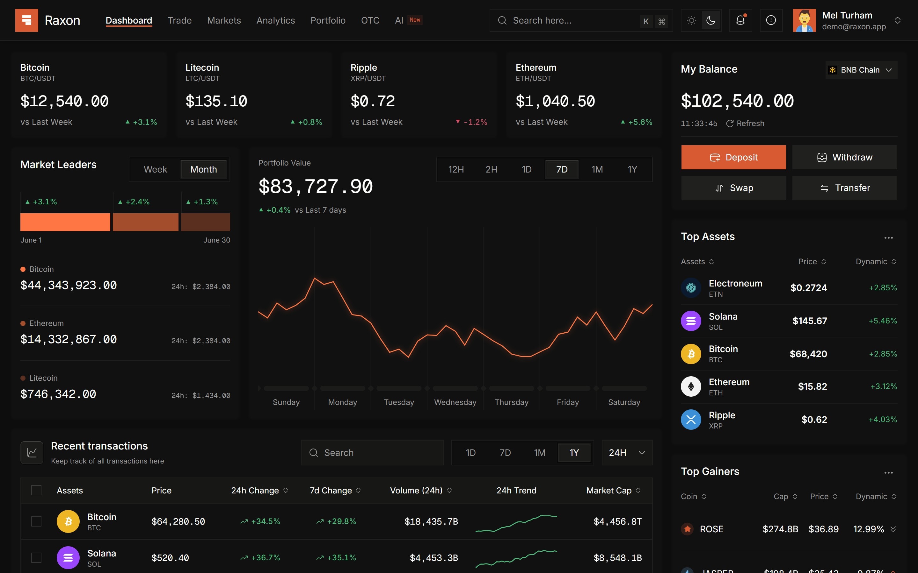
Task: Click the Solana icon in transactions table
Action: coord(68,557)
